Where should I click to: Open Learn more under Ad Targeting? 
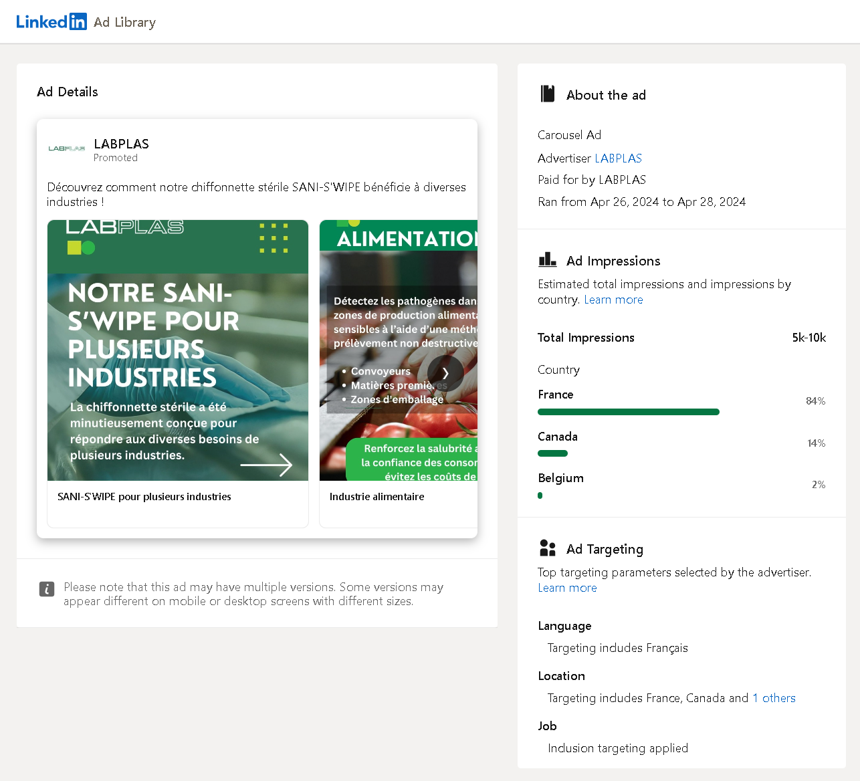tap(567, 588)
